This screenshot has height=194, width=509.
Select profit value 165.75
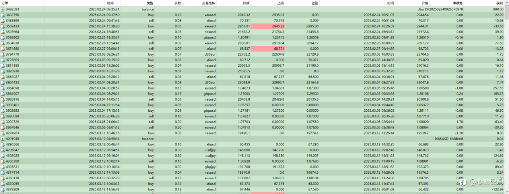pyautogui.click(x=498, y=94)
